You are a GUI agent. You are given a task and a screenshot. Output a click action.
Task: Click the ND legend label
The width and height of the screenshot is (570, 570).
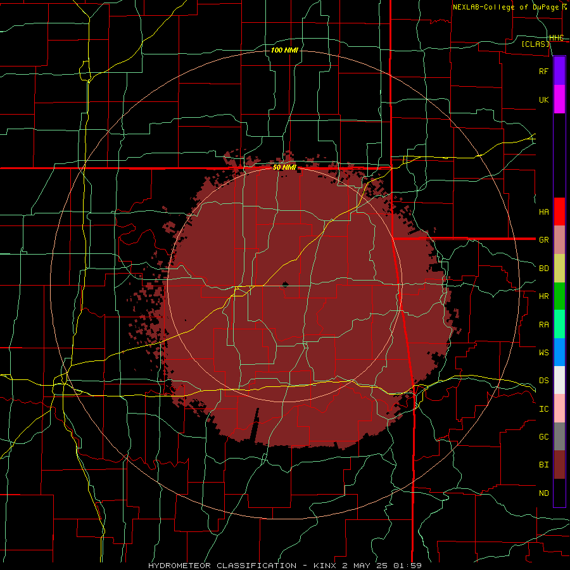pos(544,493)
